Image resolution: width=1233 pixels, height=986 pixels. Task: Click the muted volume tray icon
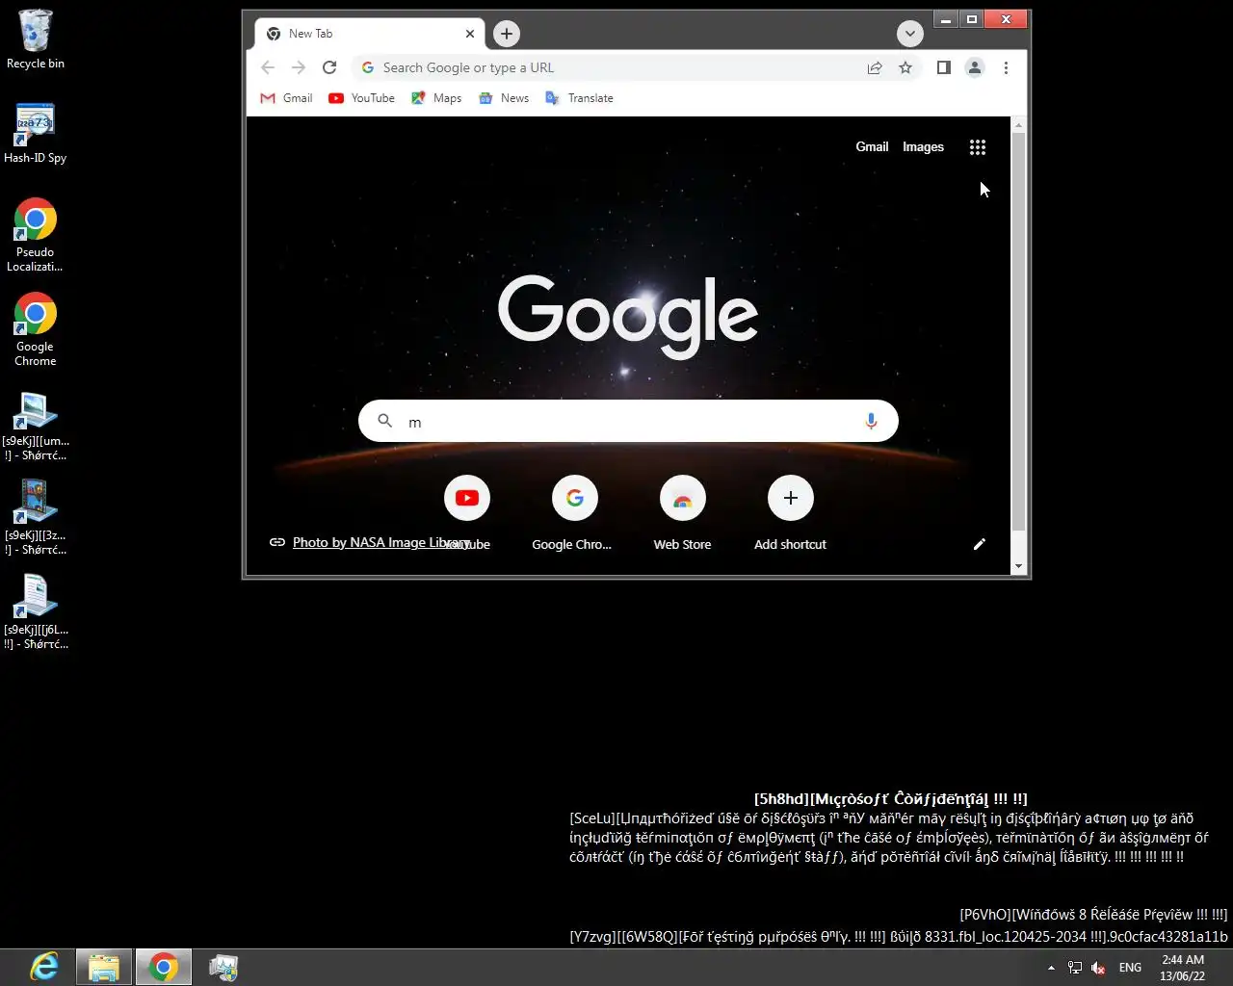tap(1098, 968)
